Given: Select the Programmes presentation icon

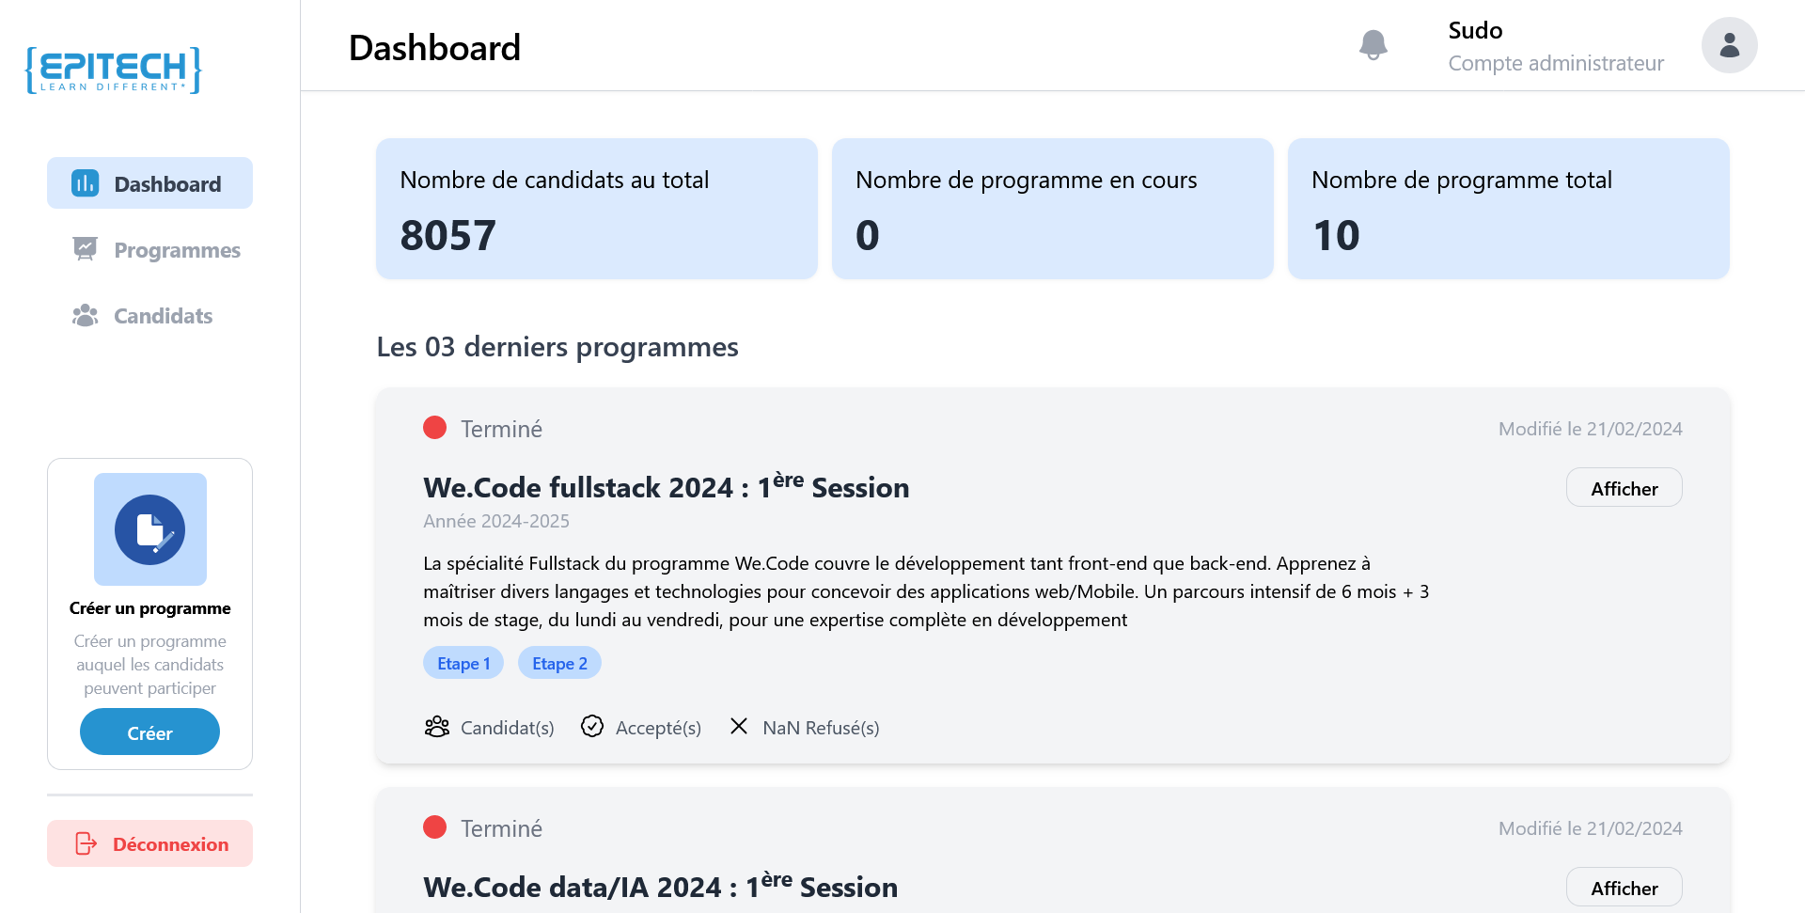Looking at the screenshot, I should point(85,249).
